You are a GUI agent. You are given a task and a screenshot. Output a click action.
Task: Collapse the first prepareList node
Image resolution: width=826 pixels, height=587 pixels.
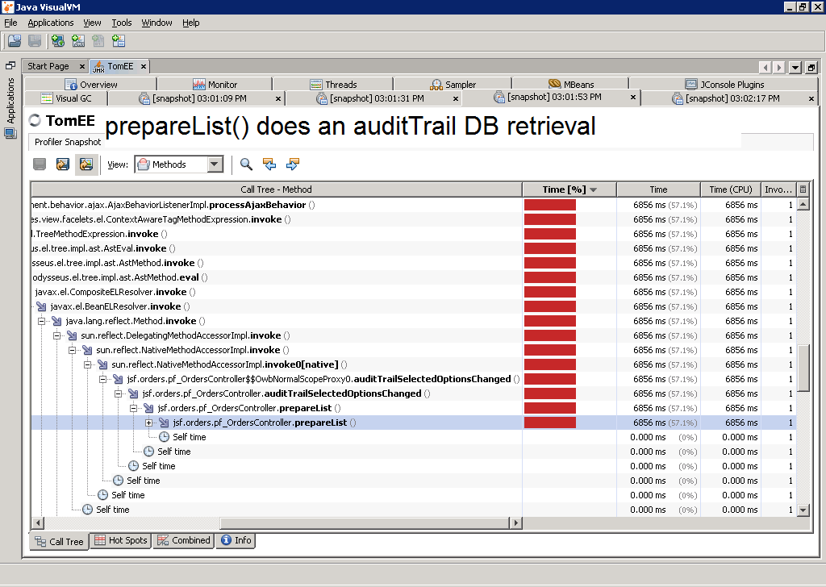pos(133,408)
